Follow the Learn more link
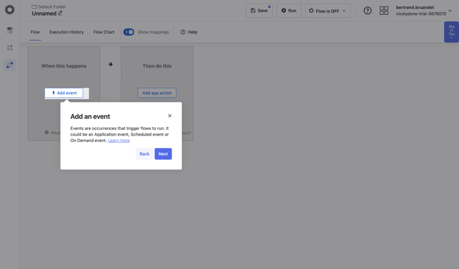Viewport: 459px width, 269px height. click(x=119, y=140)
